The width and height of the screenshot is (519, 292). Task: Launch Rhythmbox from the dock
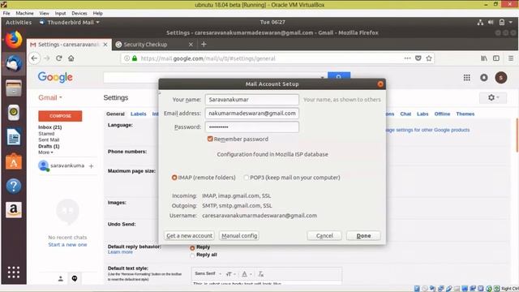click(14, 113)
